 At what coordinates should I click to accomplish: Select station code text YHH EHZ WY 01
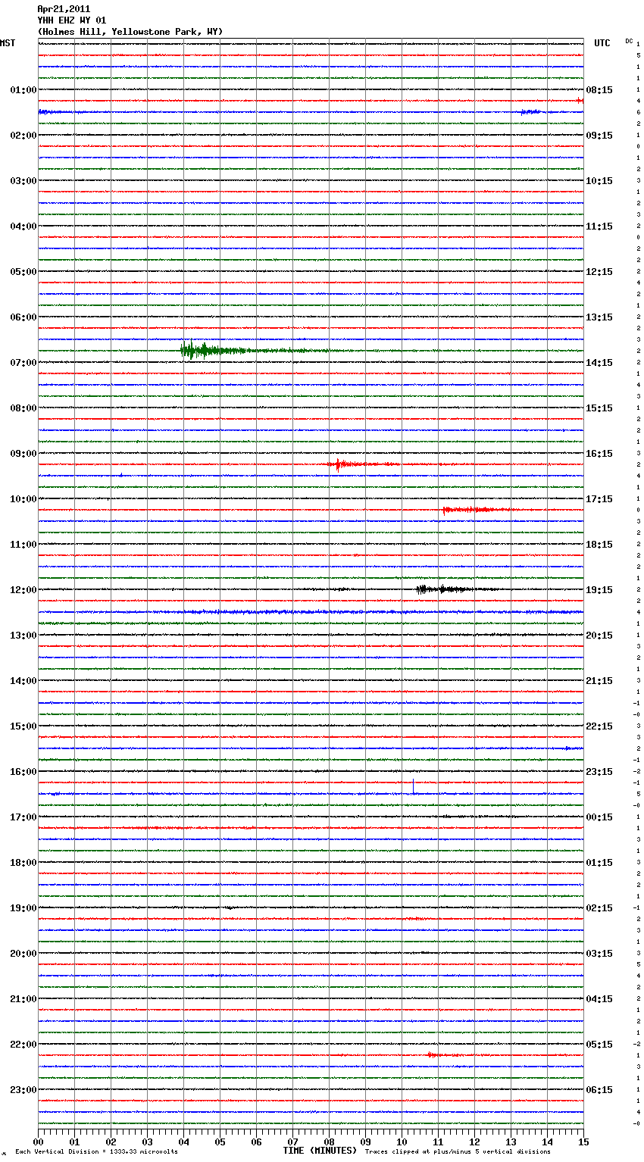pos(72,20)
